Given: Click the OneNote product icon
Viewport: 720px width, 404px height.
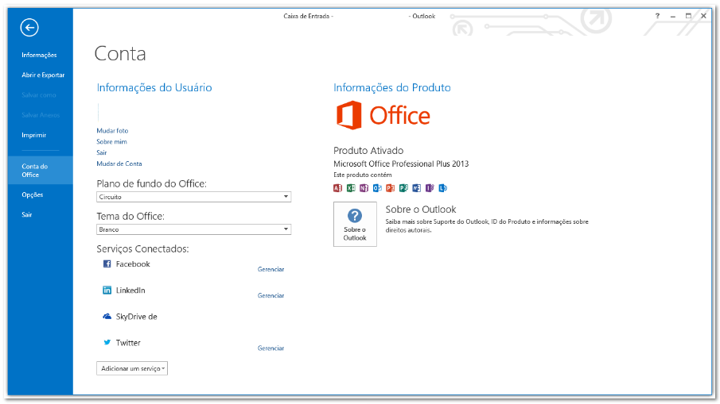Looking at the screenshot, I should (x=364, y=188).
